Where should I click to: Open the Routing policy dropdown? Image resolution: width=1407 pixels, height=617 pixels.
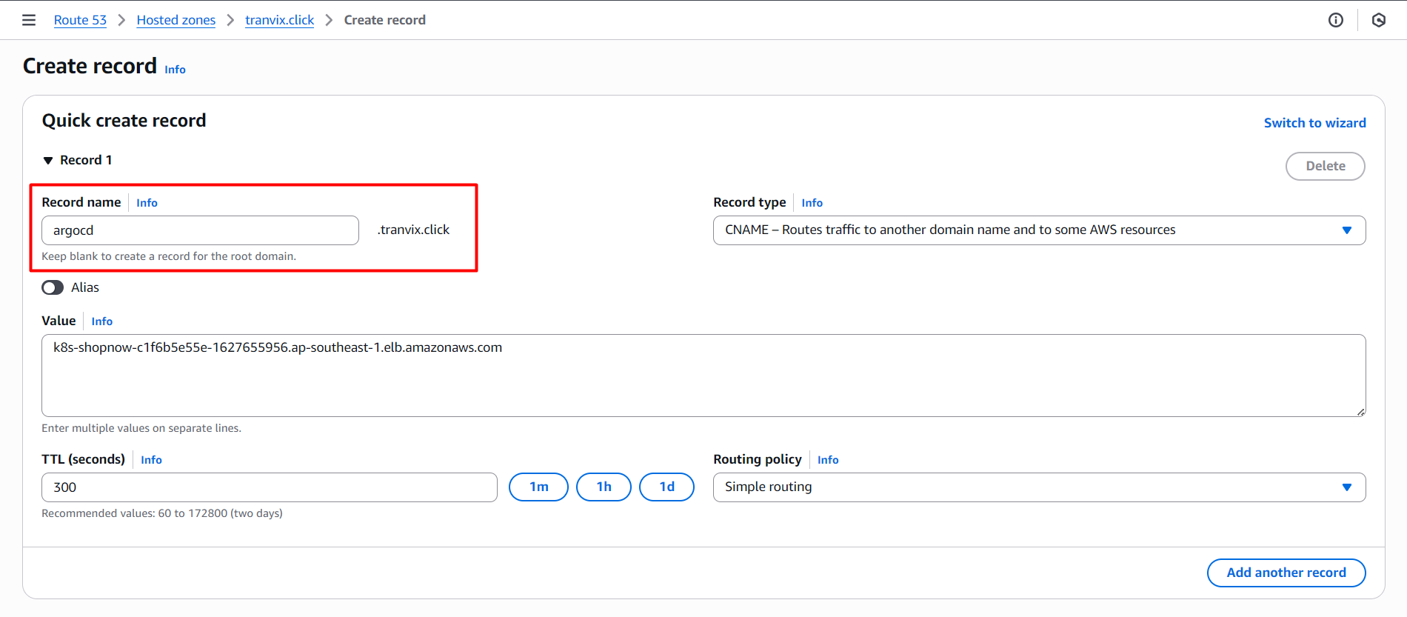(1038, 487)
